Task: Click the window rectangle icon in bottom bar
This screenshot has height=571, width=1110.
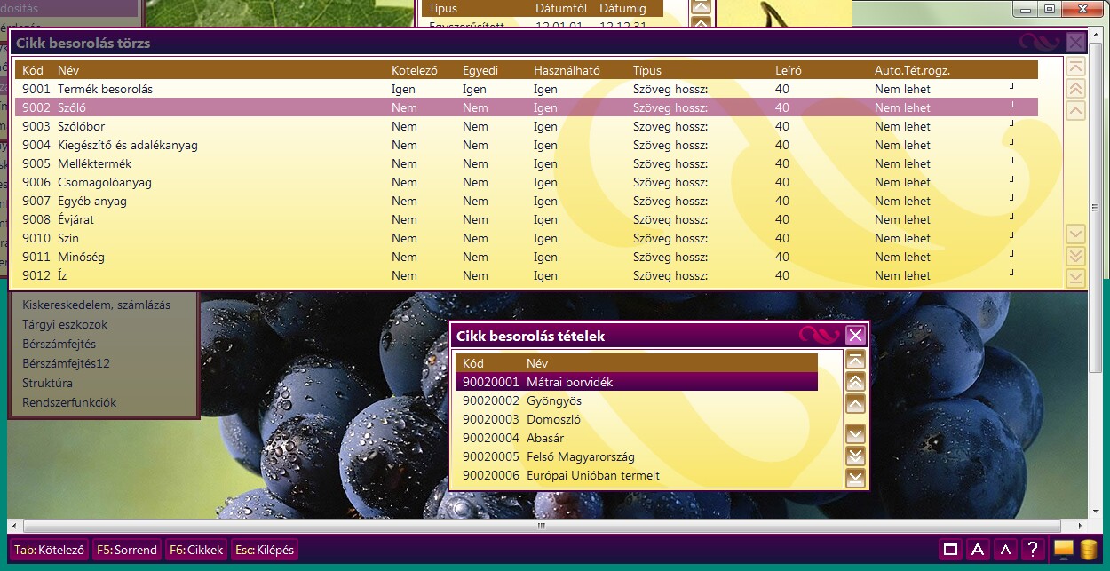Action: tap(950, 550)
